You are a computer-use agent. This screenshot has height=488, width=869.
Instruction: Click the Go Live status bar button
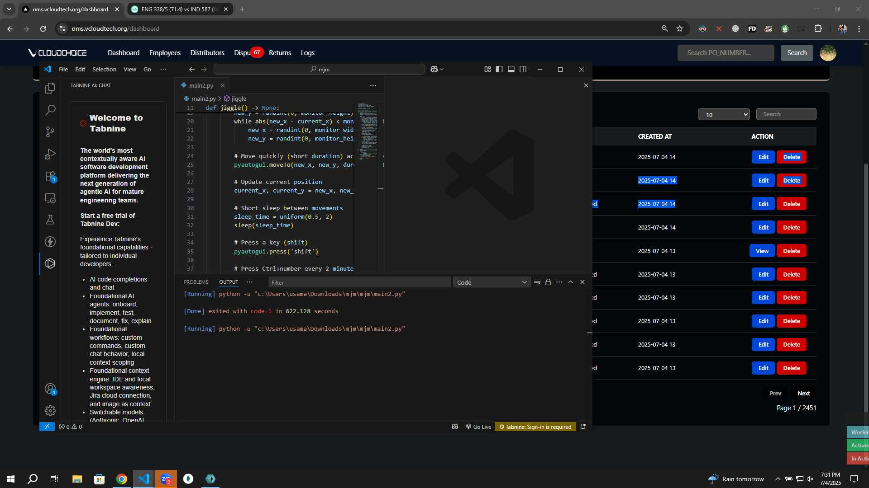pyautogui.click(x=478, y=427)
